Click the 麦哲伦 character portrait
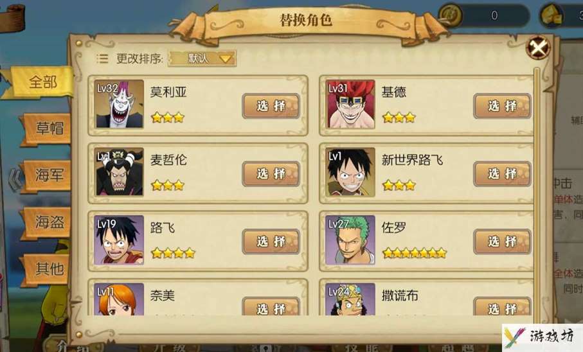 coord(119,172)
